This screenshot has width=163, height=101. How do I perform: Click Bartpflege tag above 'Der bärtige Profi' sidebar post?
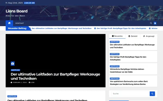click(x=115, y=54)
